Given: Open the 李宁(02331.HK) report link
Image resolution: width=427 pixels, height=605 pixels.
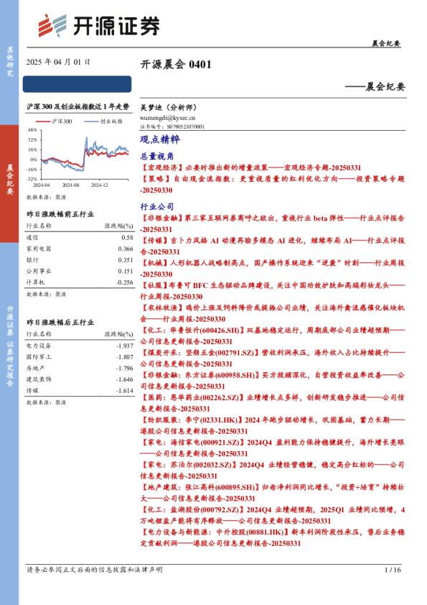Looking at the screenshot, I should (272, 425).
